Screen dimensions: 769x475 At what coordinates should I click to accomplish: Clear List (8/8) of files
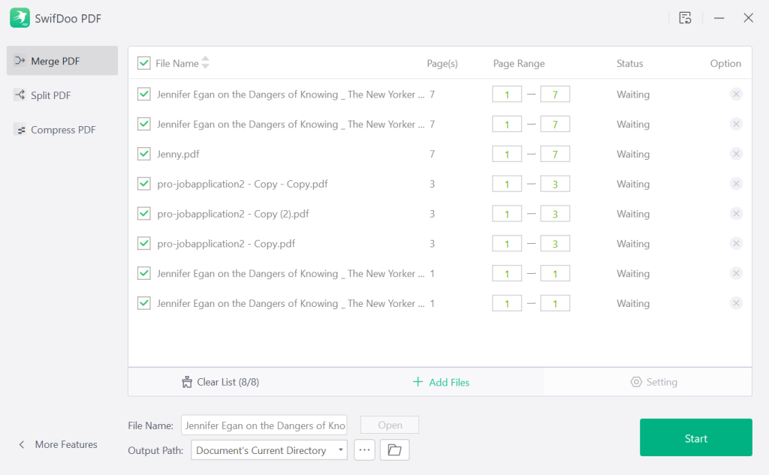(220, 382)
